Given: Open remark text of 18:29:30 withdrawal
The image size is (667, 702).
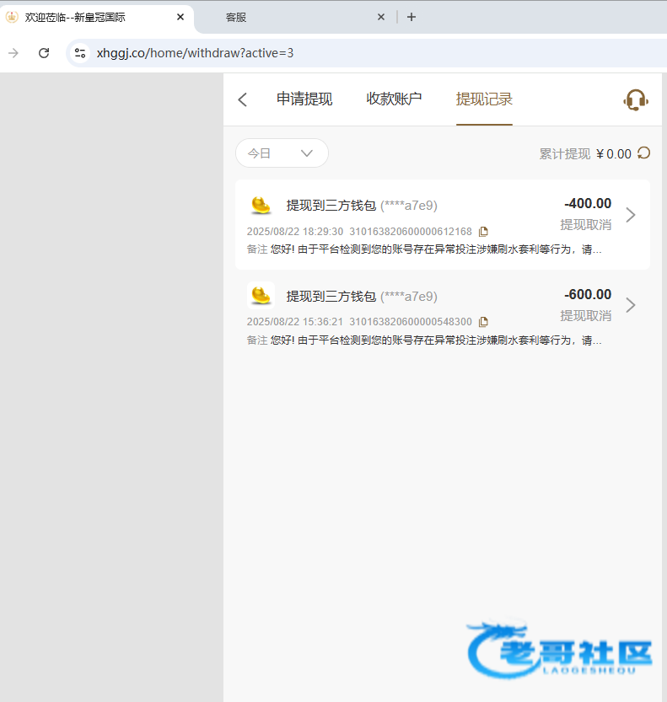Looking at the screenshot, I should coord(436,249).
